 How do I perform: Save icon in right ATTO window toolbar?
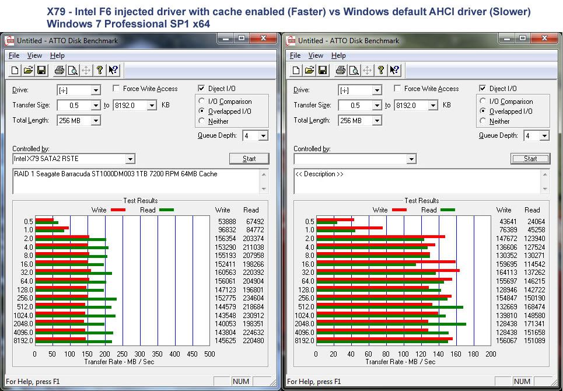coord(323,70)
